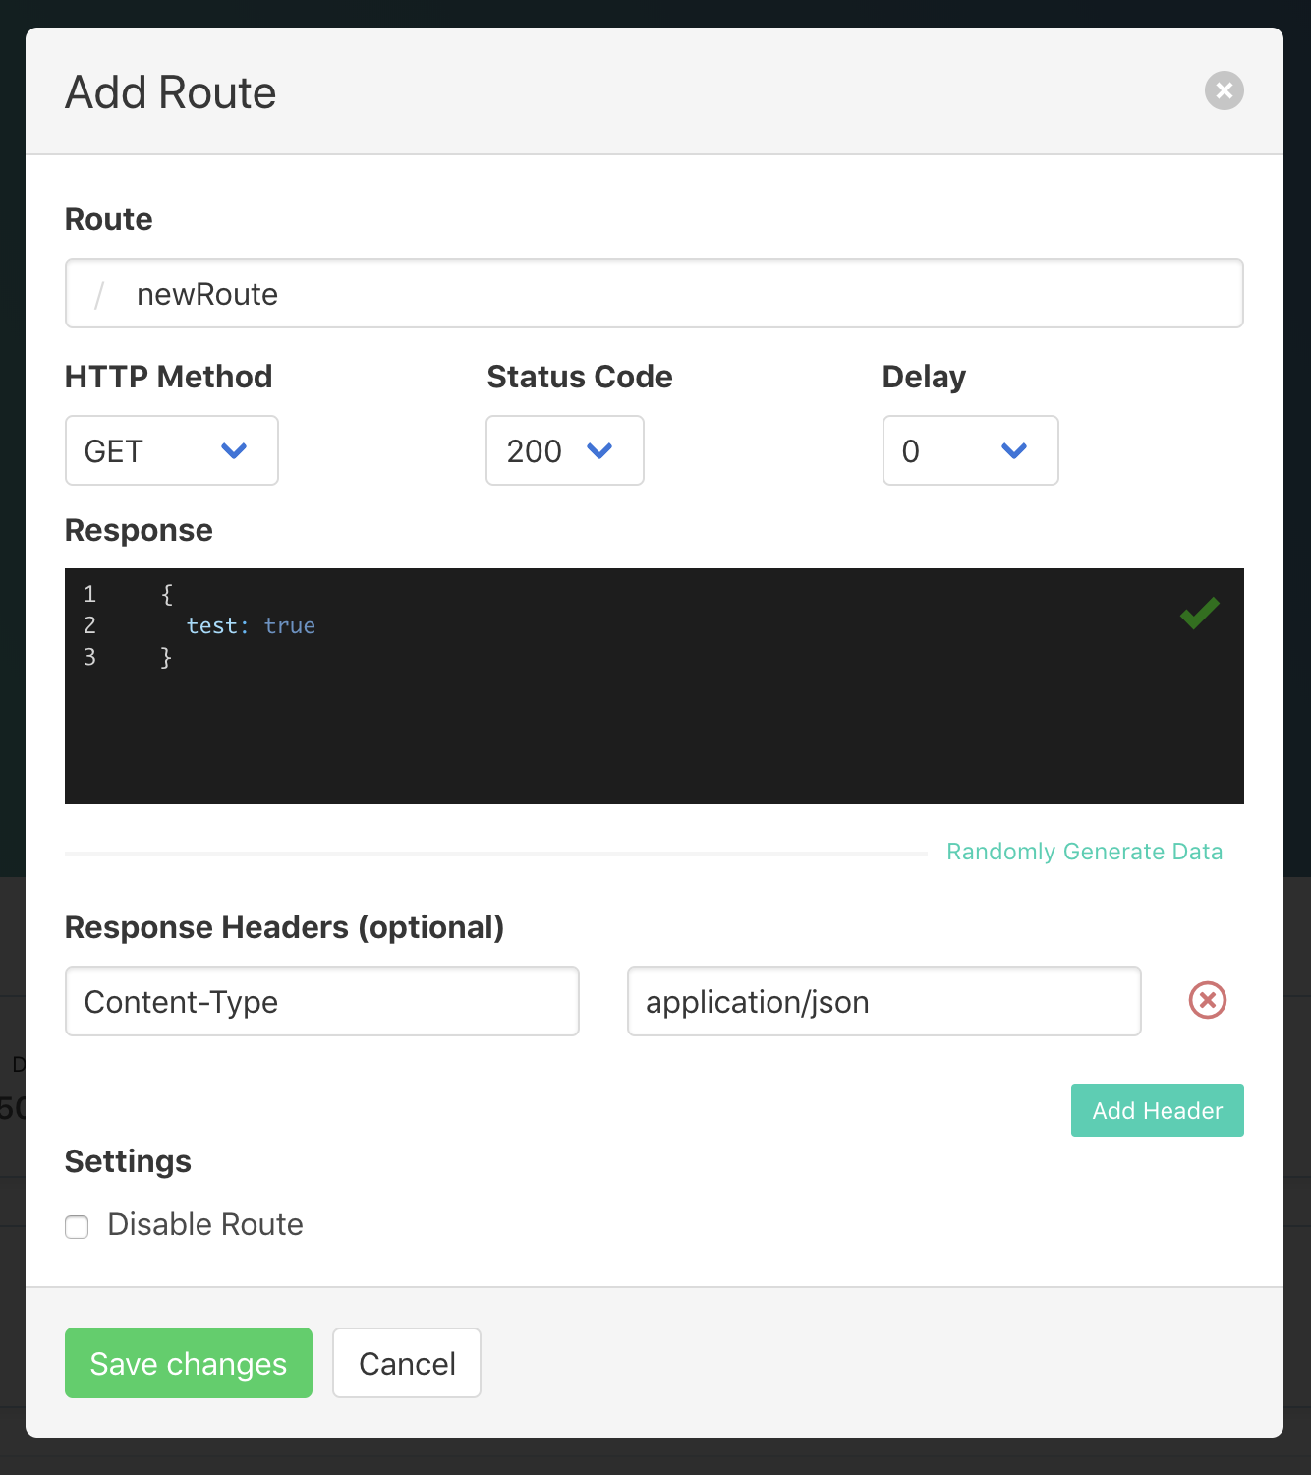Save changes to the new route

pyautogui.click(x=189, y=1363)
